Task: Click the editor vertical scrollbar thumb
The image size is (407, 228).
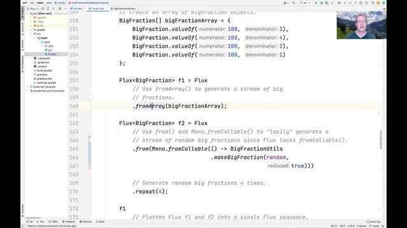Action: coord(381,139)
